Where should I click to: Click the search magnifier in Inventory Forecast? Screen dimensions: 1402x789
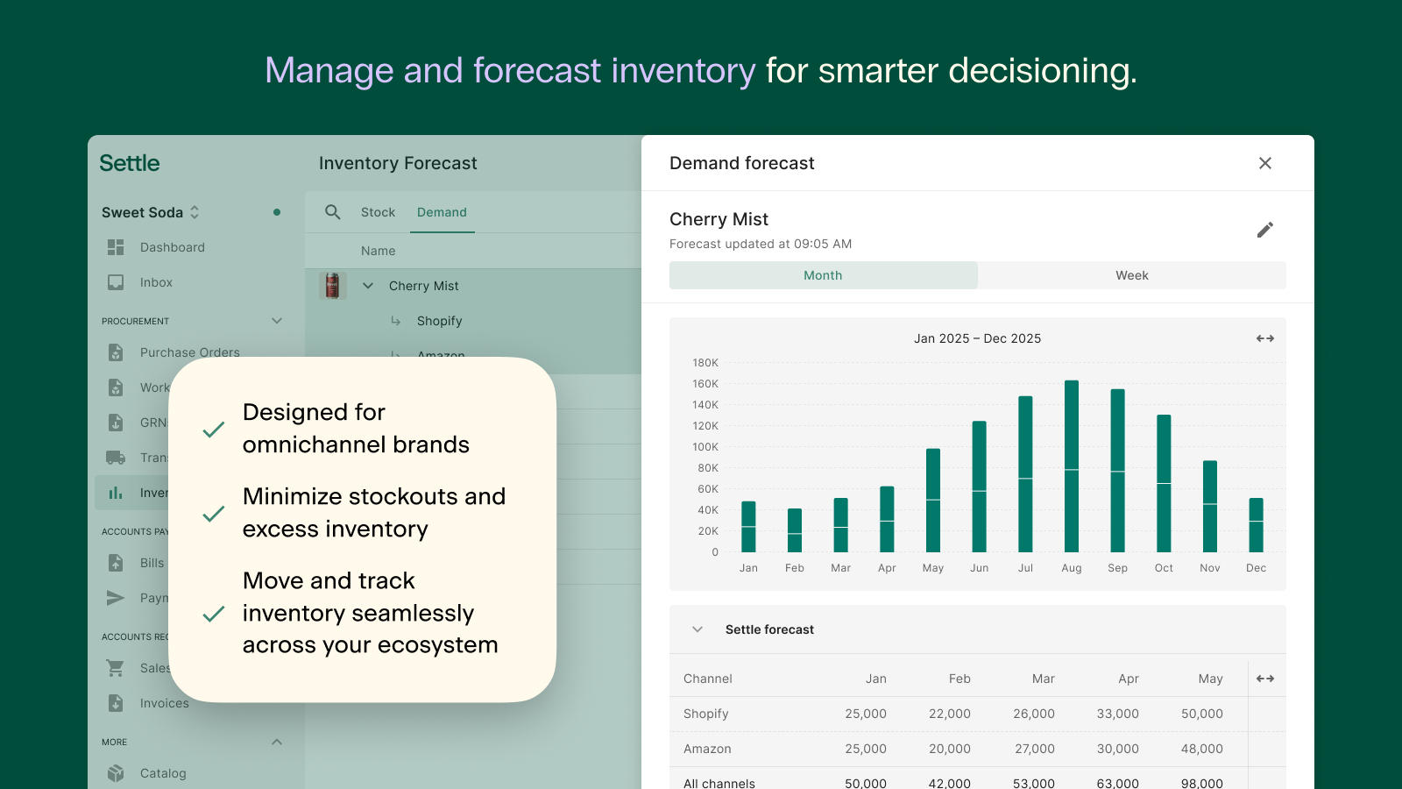[333, 212]
